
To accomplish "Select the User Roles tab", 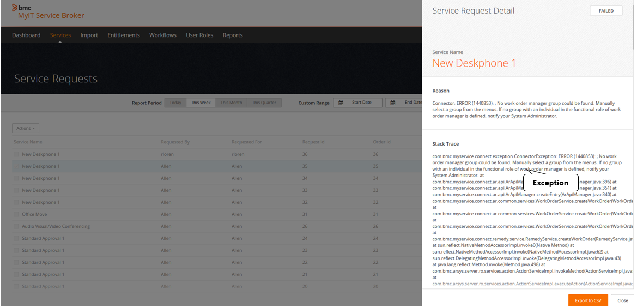I will (x=199, y=35).
